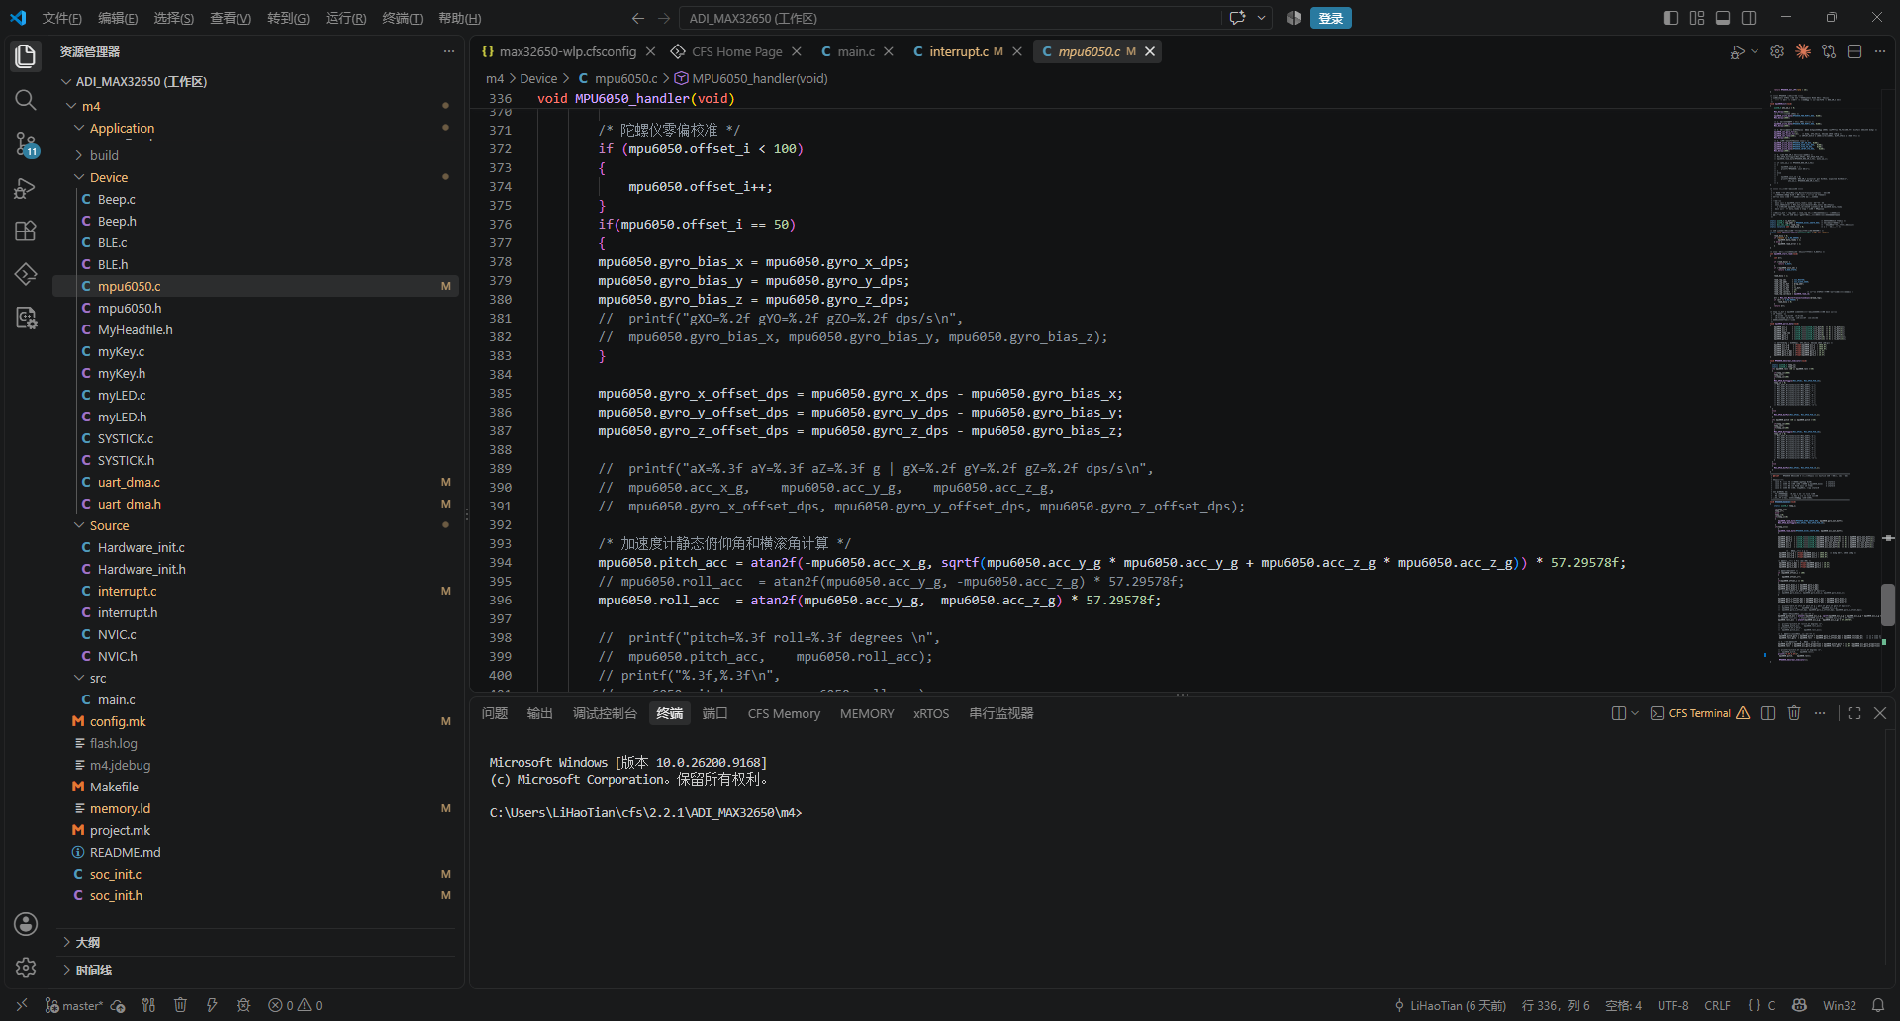The width and height of the screenshot is (1900, 1021).
Task: Open the Search view in activity bar
Action: click(26, 100)
